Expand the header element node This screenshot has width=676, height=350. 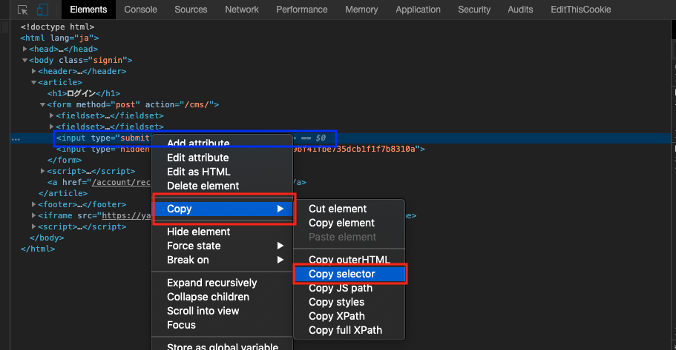[33, 71]
